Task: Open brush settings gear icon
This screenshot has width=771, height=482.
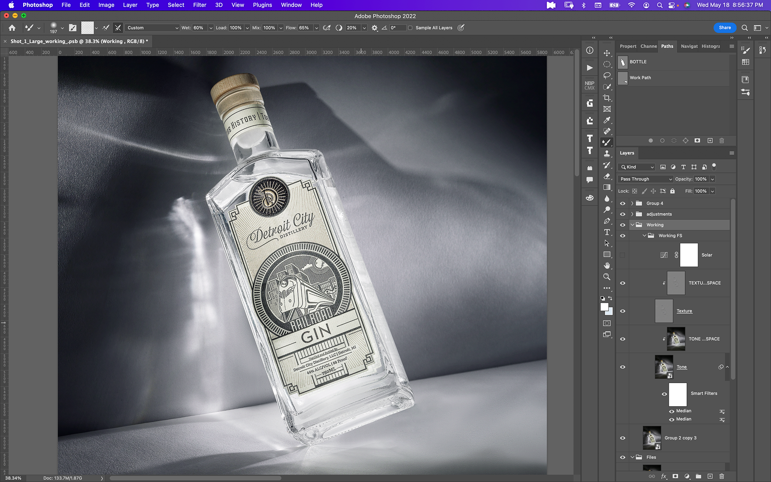Action: (375, 28)
